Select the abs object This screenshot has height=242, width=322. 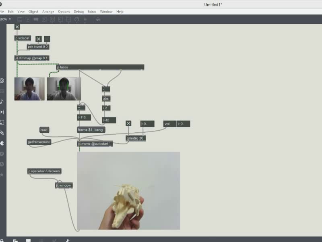pyautogui.click(x=106, y=98)
